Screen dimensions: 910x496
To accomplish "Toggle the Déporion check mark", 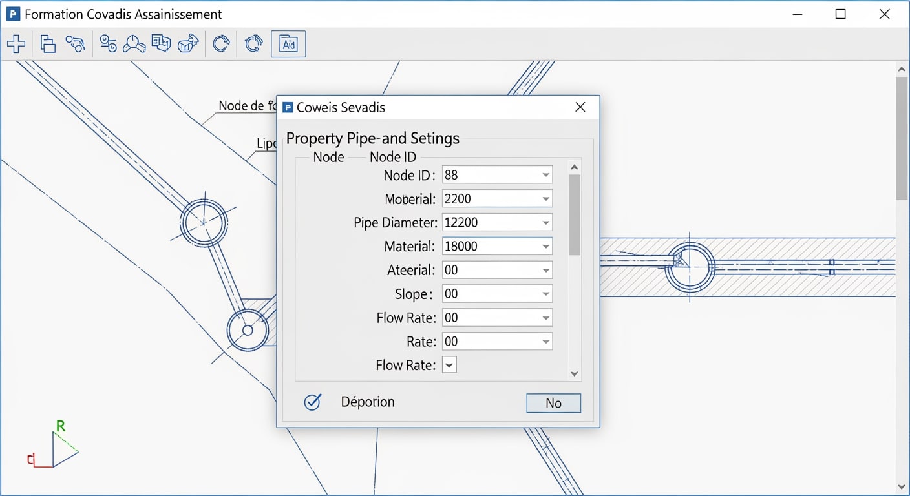I will pyautogui.click(x=313, y=402).
